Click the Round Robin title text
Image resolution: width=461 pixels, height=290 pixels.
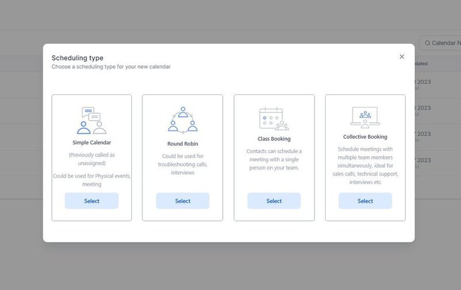click(x=183, y=144)
